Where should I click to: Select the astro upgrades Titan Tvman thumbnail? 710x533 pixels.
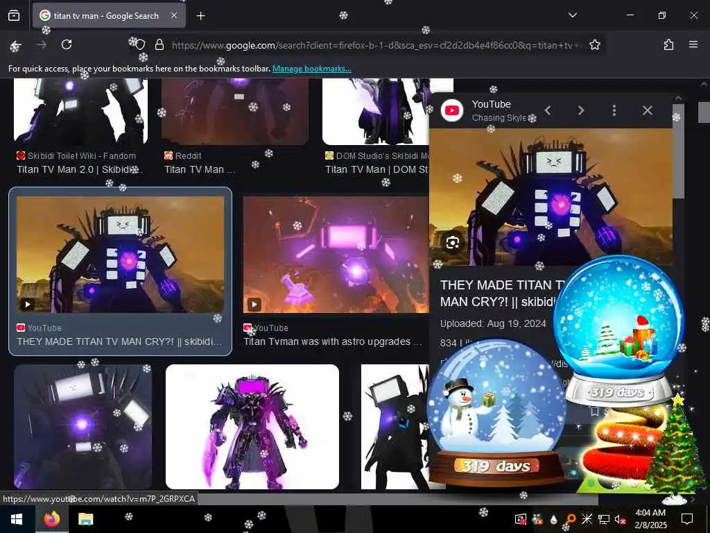pyautogui.click(x=336, y=254)
